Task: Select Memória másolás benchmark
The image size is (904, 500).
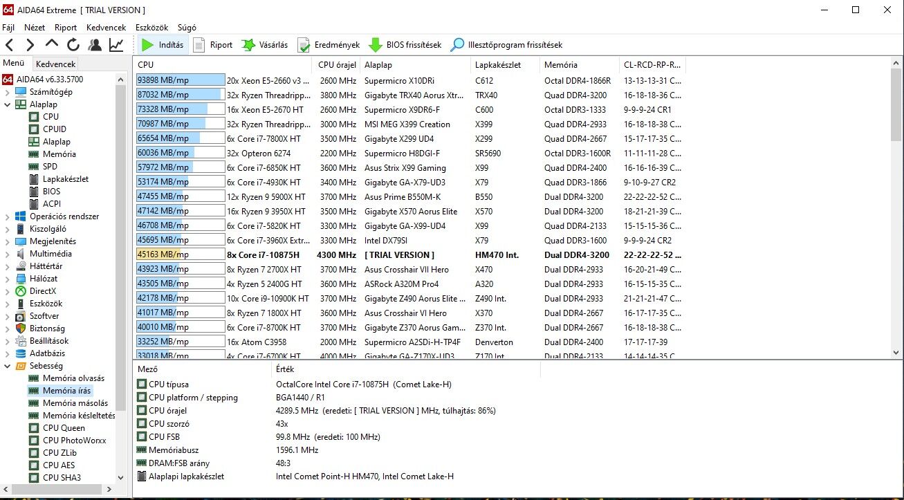Action: [75, 403]
